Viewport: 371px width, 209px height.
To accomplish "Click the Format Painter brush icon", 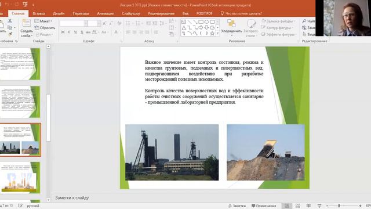I will pos(10,34).
